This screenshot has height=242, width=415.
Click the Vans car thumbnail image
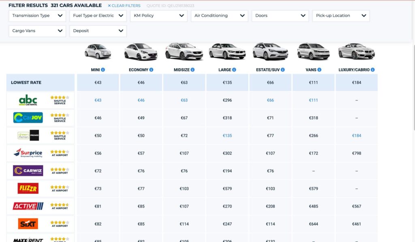pos(313,51)
